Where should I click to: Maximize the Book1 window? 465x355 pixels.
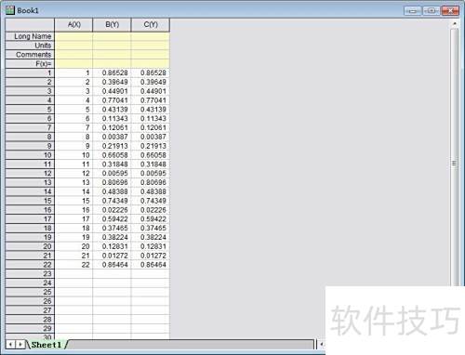[x=432, y=11]
